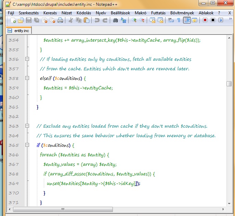Click the horizontal scrollbar thumb

click(63, 209)
